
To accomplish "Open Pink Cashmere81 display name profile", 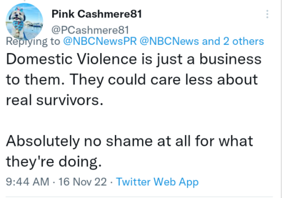I will tap(97, 14).
